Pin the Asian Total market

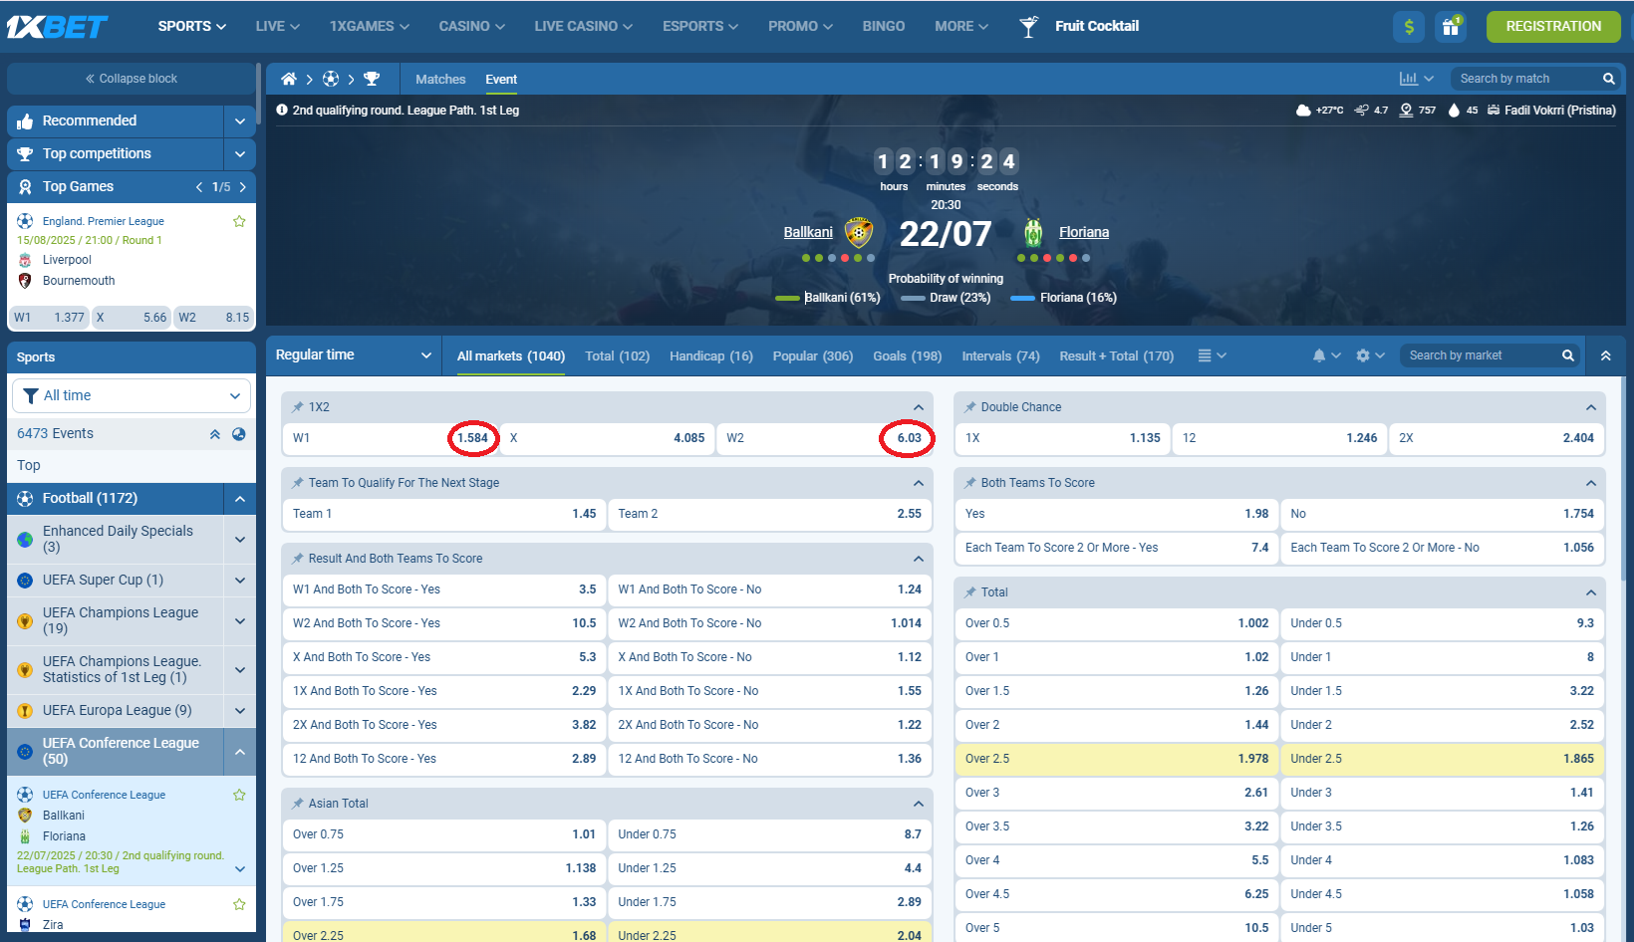[298, 804]
